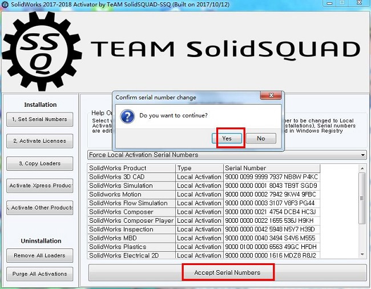Screen dimensions: 371x289
Task: Click the 1. Set Serial Numbers button
Action: [40, 119]
